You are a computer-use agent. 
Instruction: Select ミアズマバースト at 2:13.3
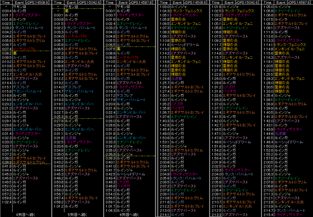tap(235, 215)
